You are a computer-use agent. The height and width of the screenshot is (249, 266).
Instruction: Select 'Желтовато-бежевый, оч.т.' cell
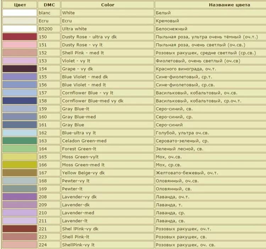211,173
